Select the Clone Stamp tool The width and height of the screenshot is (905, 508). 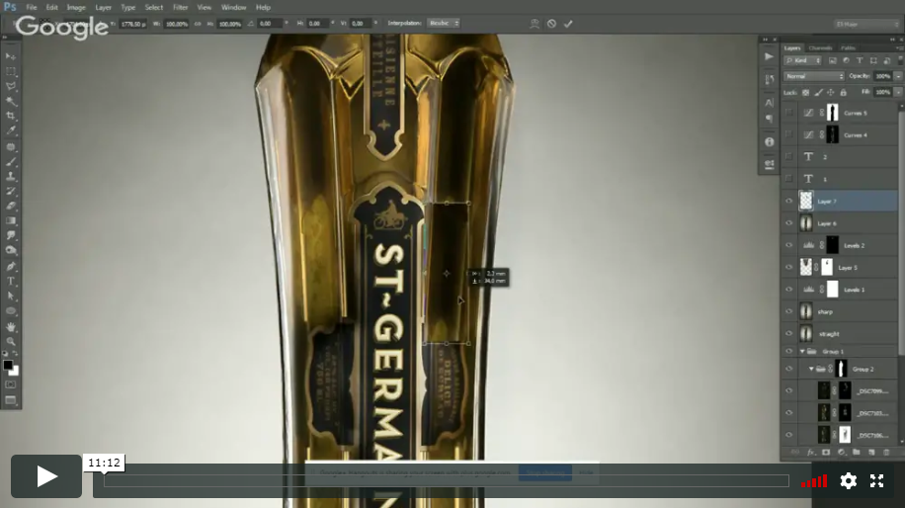11,176
